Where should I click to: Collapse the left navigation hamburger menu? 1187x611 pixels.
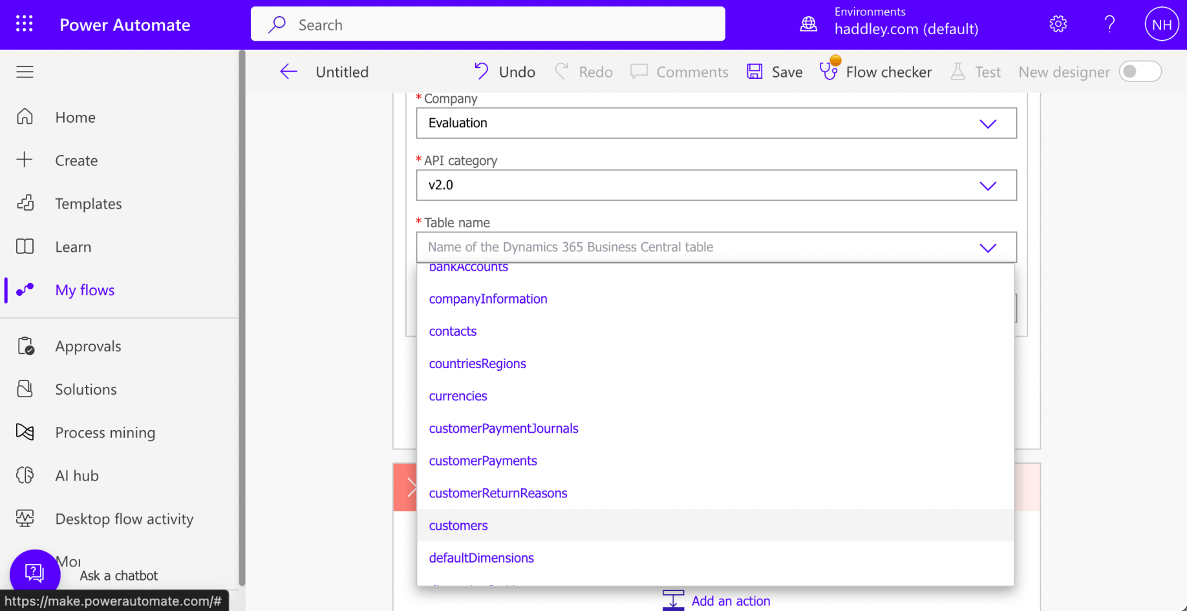(x=25, y=72)
